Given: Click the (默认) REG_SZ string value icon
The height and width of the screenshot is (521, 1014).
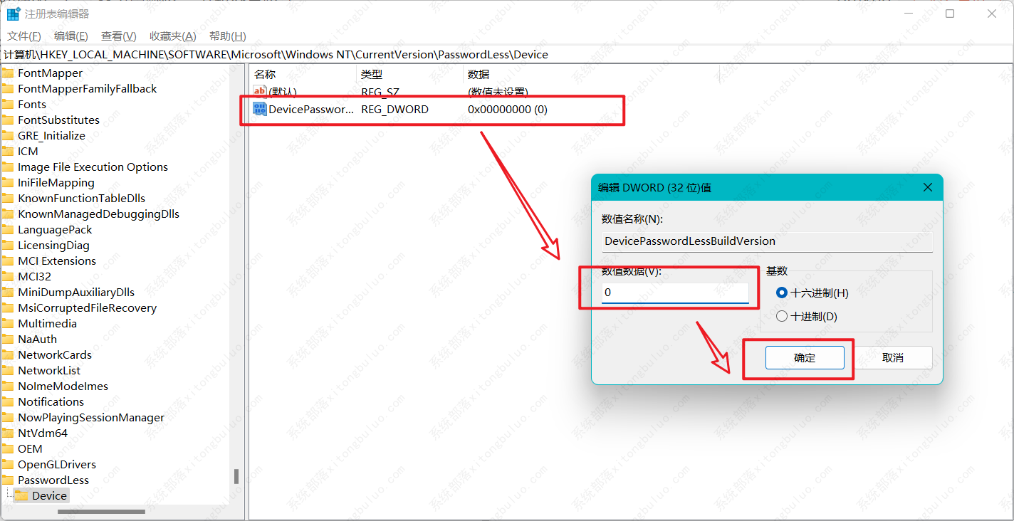Looking at the screenshot, I should tap(258, 91).
